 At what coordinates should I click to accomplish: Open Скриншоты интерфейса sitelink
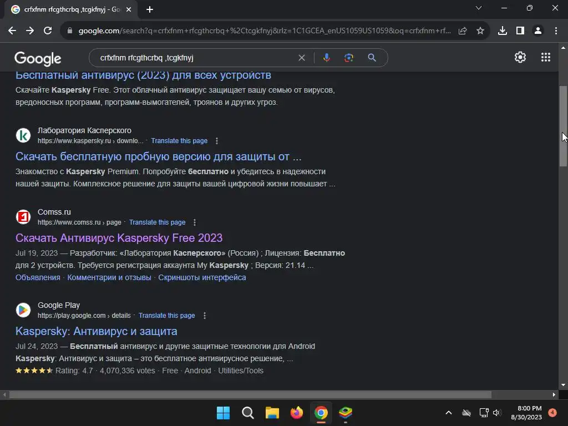point(202,277)
